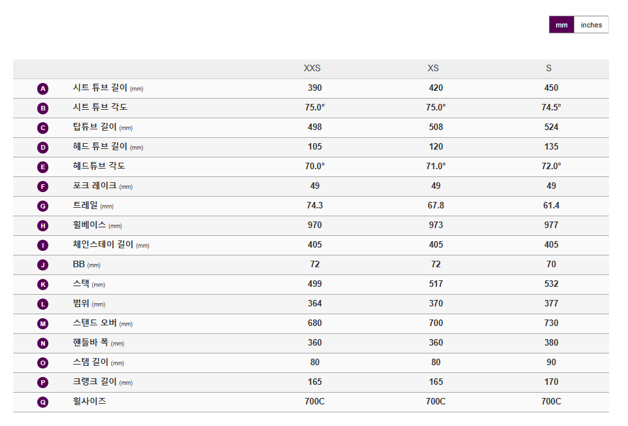
Task: Switch units to mm
Action: click(x=561, y=25)
